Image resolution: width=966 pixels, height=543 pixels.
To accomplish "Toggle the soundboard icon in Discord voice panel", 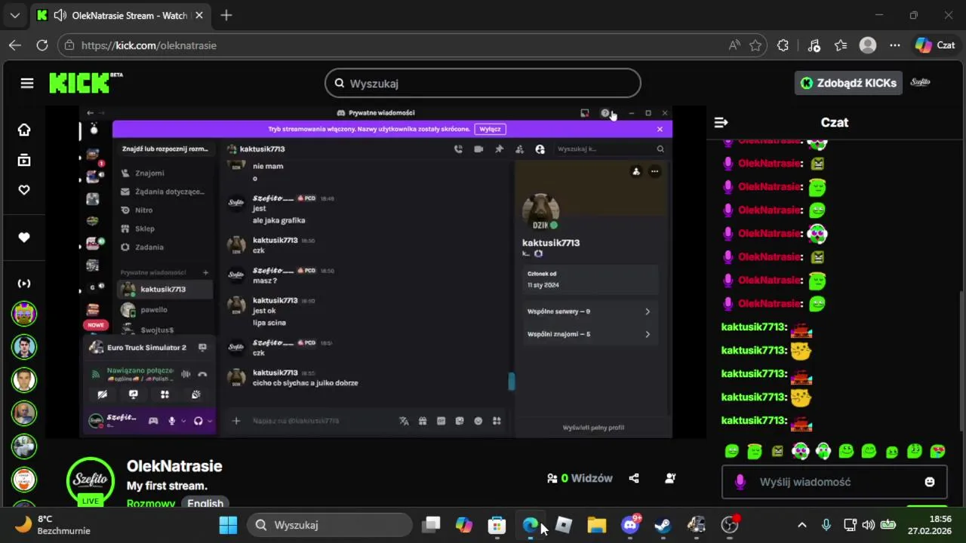I will click(x=195, y=394).
